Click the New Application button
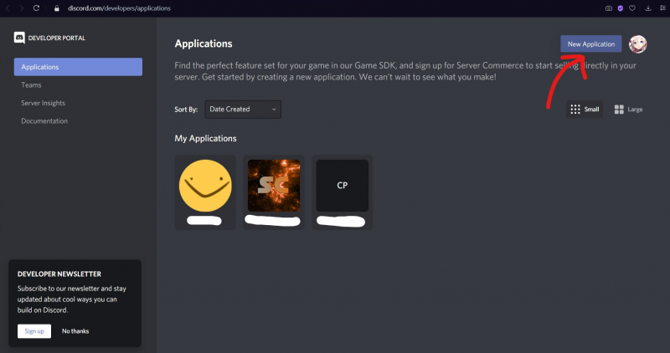 [x=591, y=44]
